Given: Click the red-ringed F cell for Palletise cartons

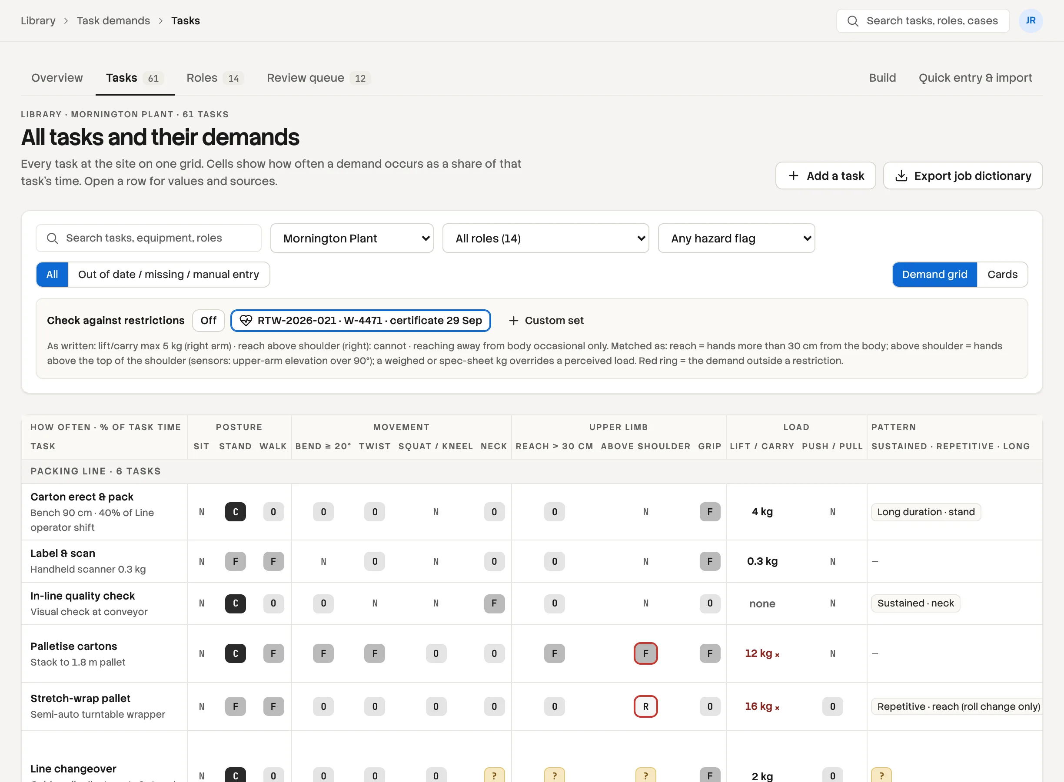Looking at the screenshot, I should (x=645, y=653).
